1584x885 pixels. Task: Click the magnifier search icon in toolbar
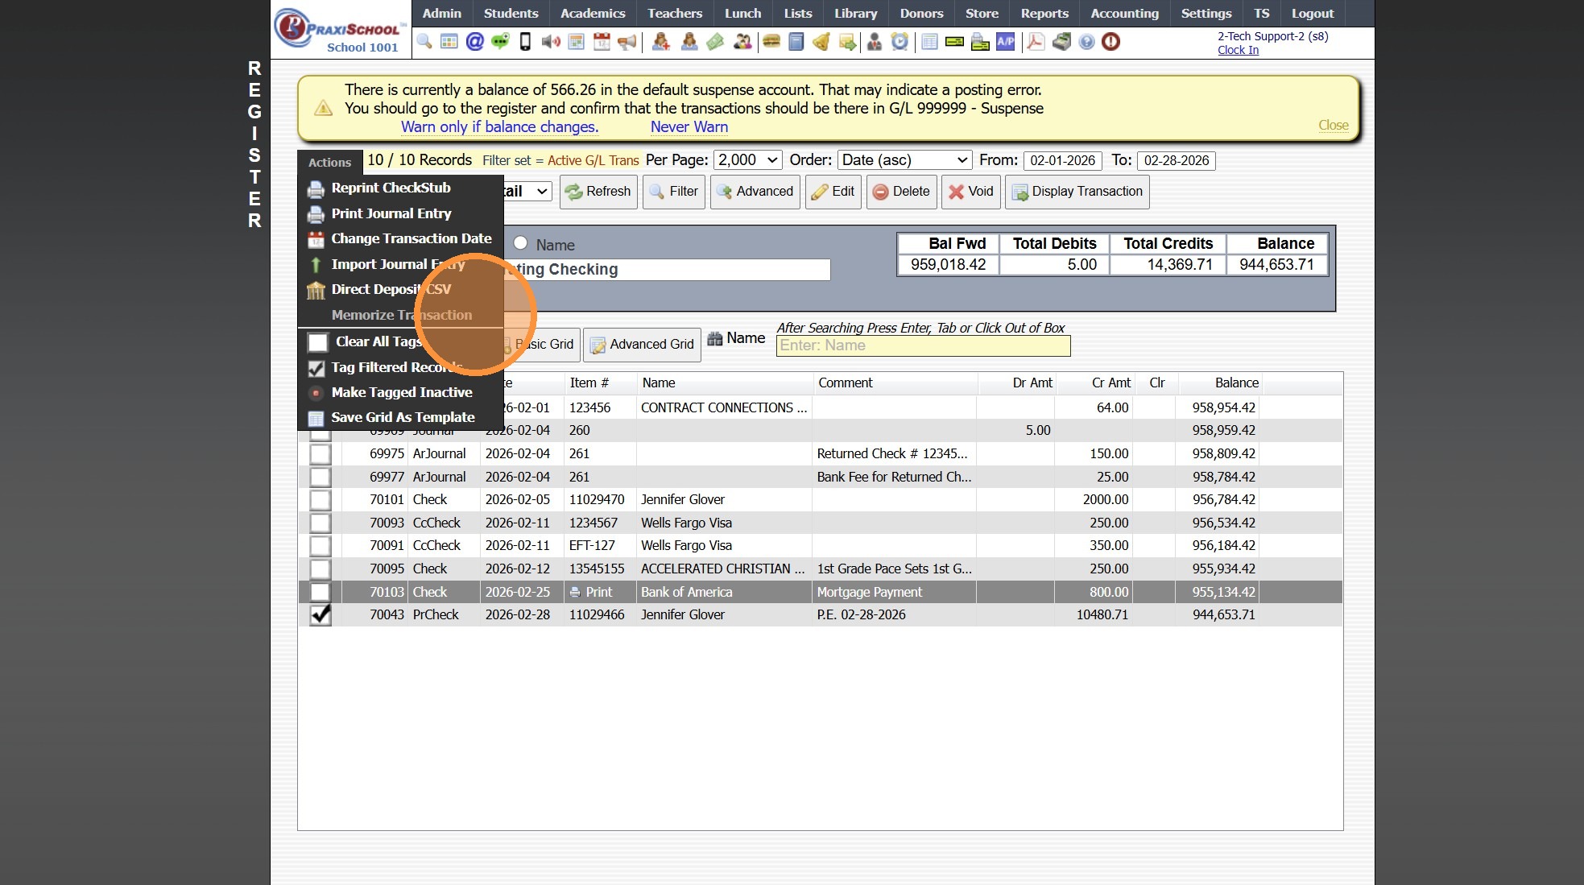(424, 42)
